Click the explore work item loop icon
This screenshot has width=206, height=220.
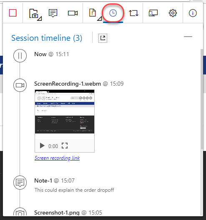[x=134, y=13]
